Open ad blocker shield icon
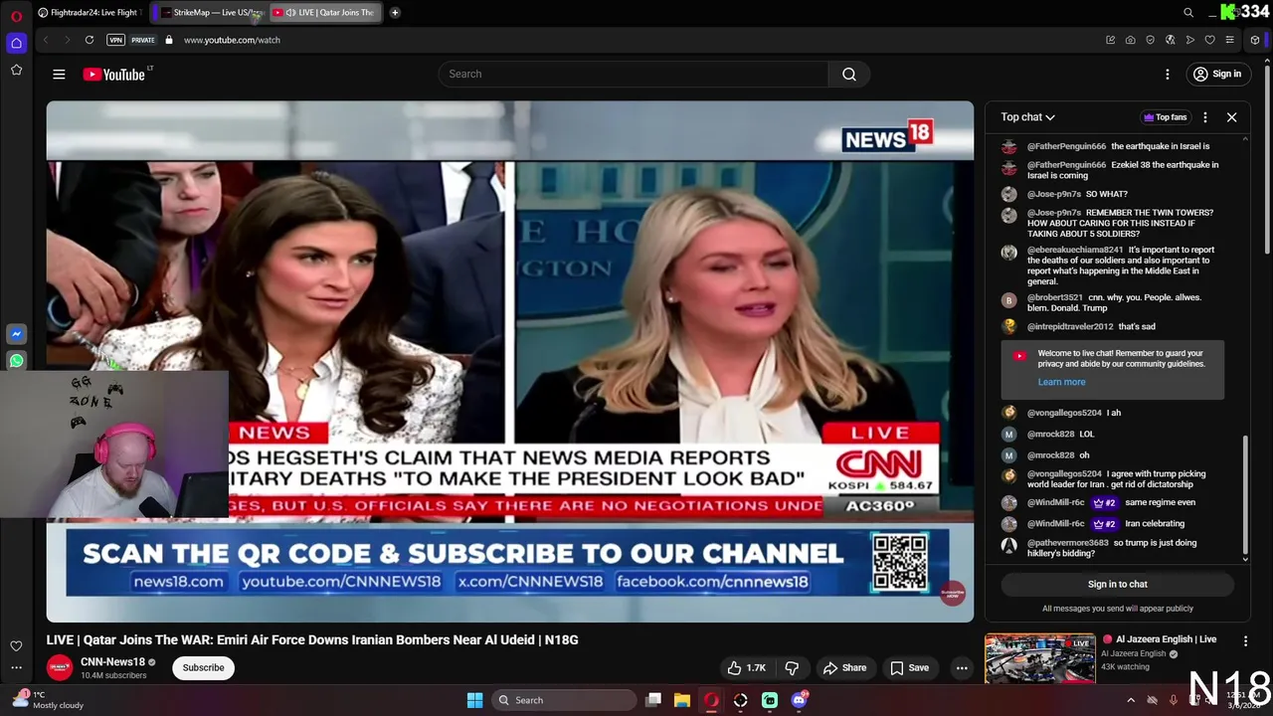This screenshot has width=1273, height=716. [x=1151, y=40]
